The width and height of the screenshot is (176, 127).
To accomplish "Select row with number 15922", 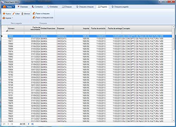I will tap(90, 39).
